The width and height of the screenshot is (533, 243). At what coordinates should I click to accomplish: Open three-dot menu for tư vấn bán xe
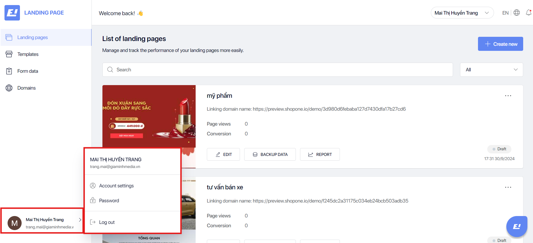pos(508,187)
